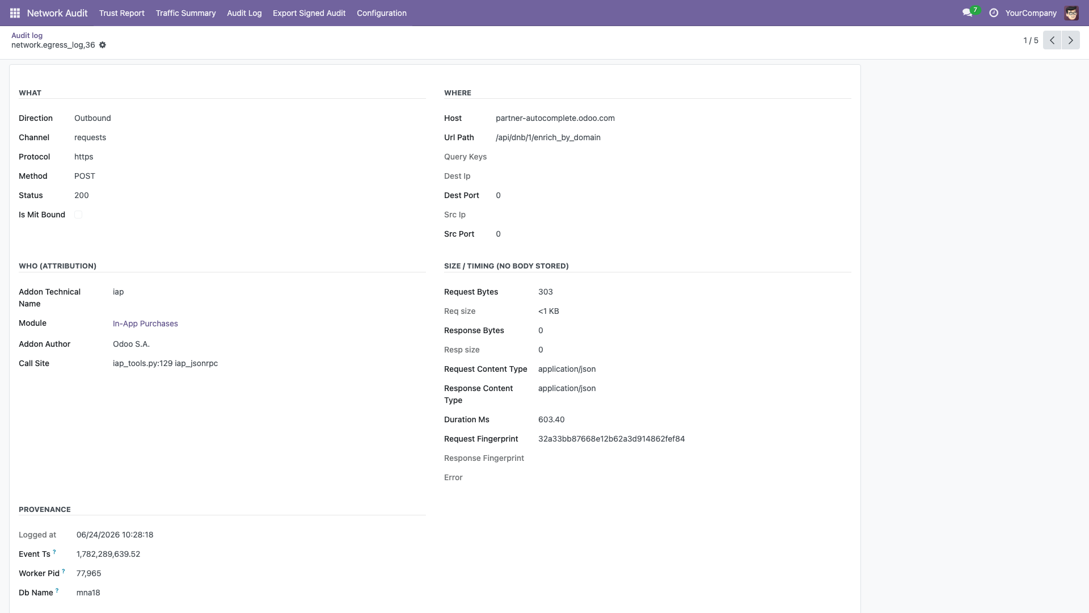This screenshot has height=613, width=1089.
Task: Open the Trust Report menu
Action: (122, 13)
